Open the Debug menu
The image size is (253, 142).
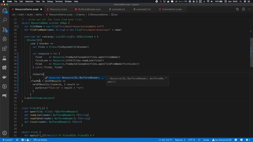50,2
